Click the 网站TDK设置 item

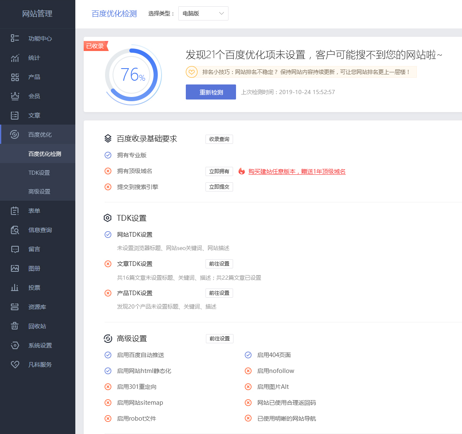pos(135,235)
